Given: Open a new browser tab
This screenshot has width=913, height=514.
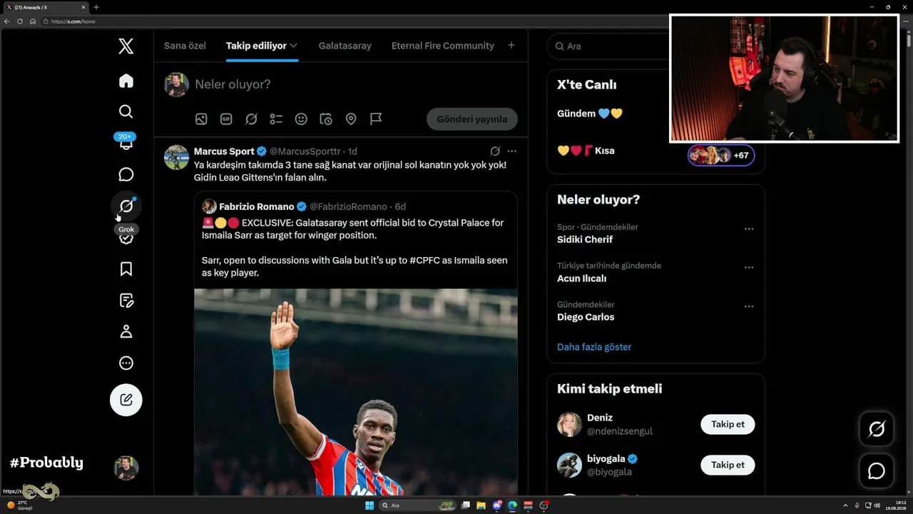Looking at the screenshot, I should click(x=96, y=7).
